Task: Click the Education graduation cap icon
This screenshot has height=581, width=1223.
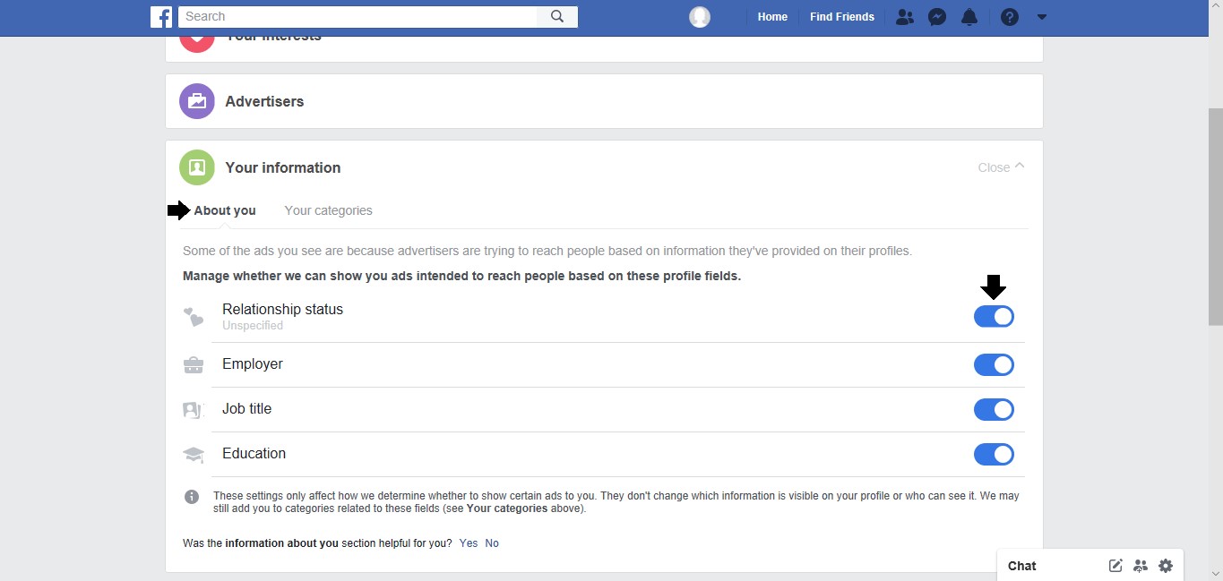Action: pos(194,455)
